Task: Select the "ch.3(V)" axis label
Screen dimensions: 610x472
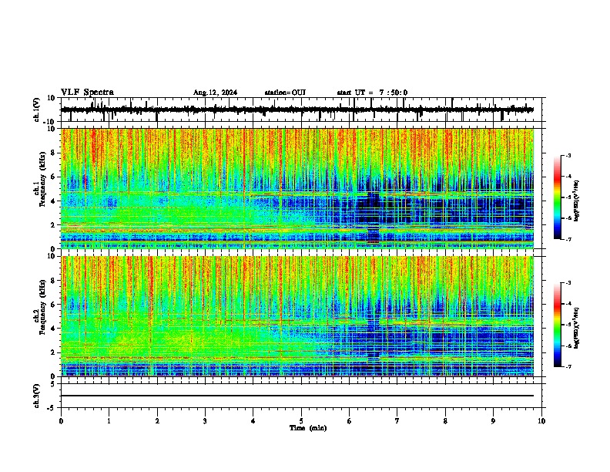Action: point(37,396)
